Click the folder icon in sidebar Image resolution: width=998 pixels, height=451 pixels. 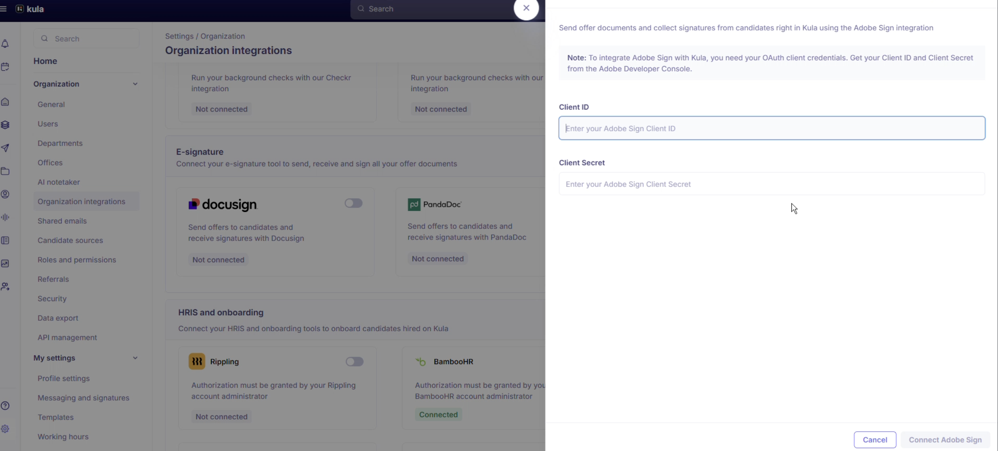tap(5, 171)
